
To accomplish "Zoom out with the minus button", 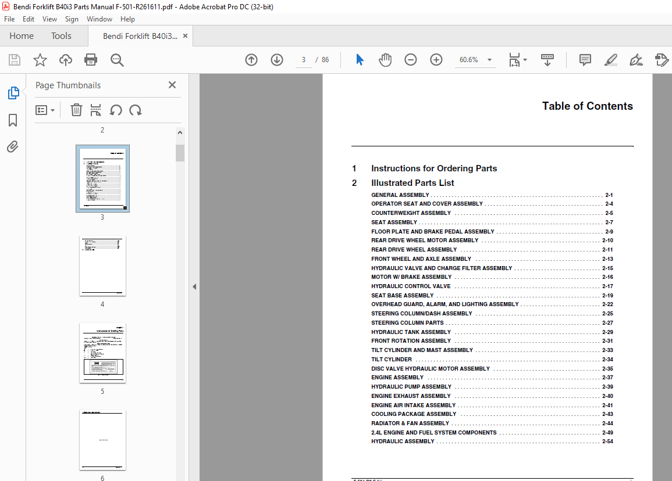I will 411,60.
